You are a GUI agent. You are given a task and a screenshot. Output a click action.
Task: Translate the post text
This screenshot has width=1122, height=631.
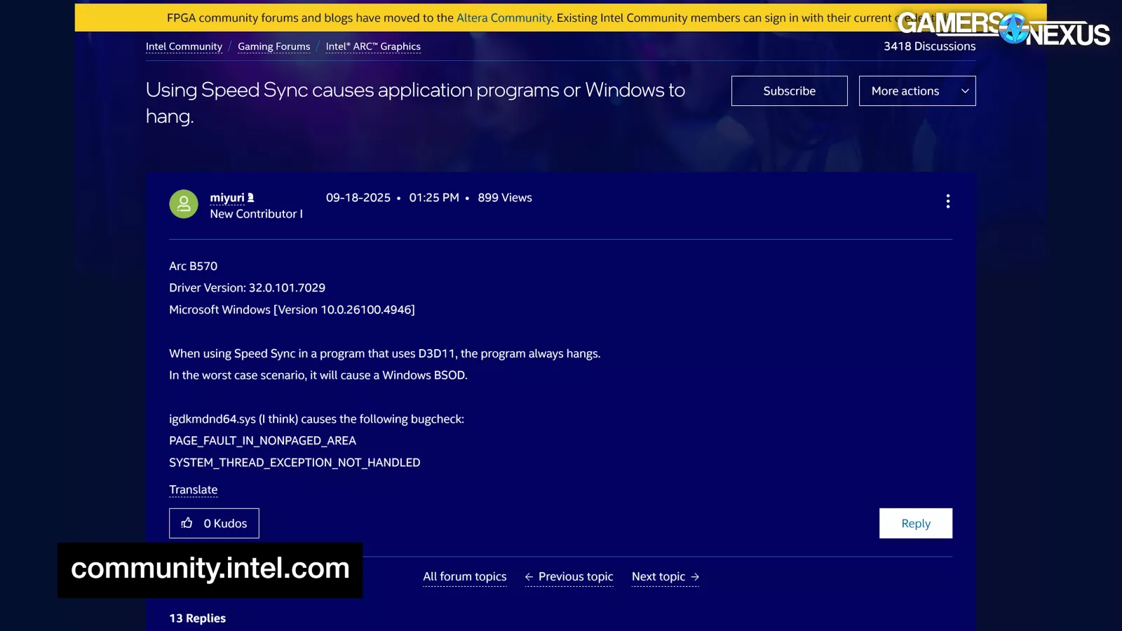[194, 489]
